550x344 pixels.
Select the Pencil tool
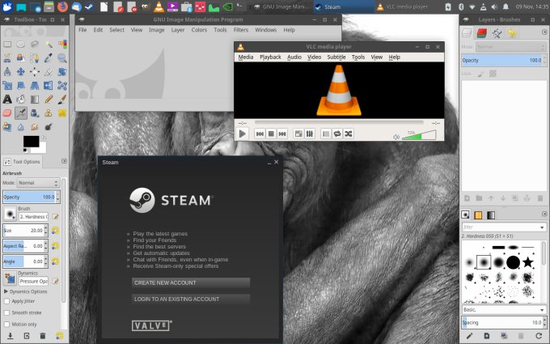[x=49, y=99]
